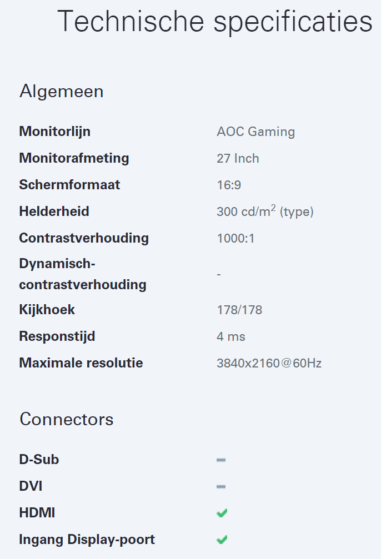This screenshot has height=559, width=381.
Task: Click the dash icon beside DVI
Action: [221, 486]
